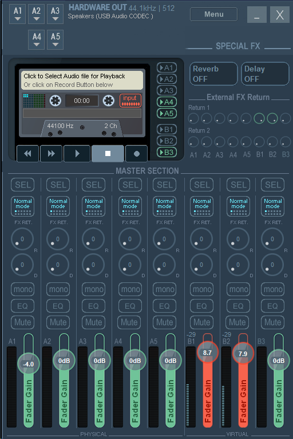This screenshot has width=293, height=439.
Task: Mute the A3 bus
Action: coord(94,322)
